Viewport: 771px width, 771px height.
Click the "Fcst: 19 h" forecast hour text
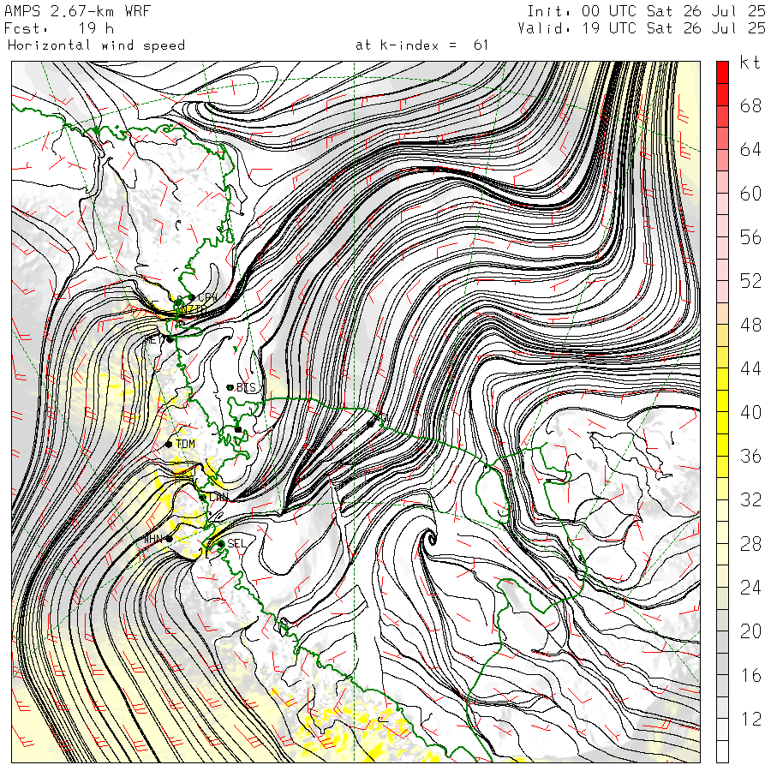[58, 28]
